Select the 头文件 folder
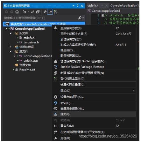The width and height of the screenshot is (141, 142). [x=24, y=33]
